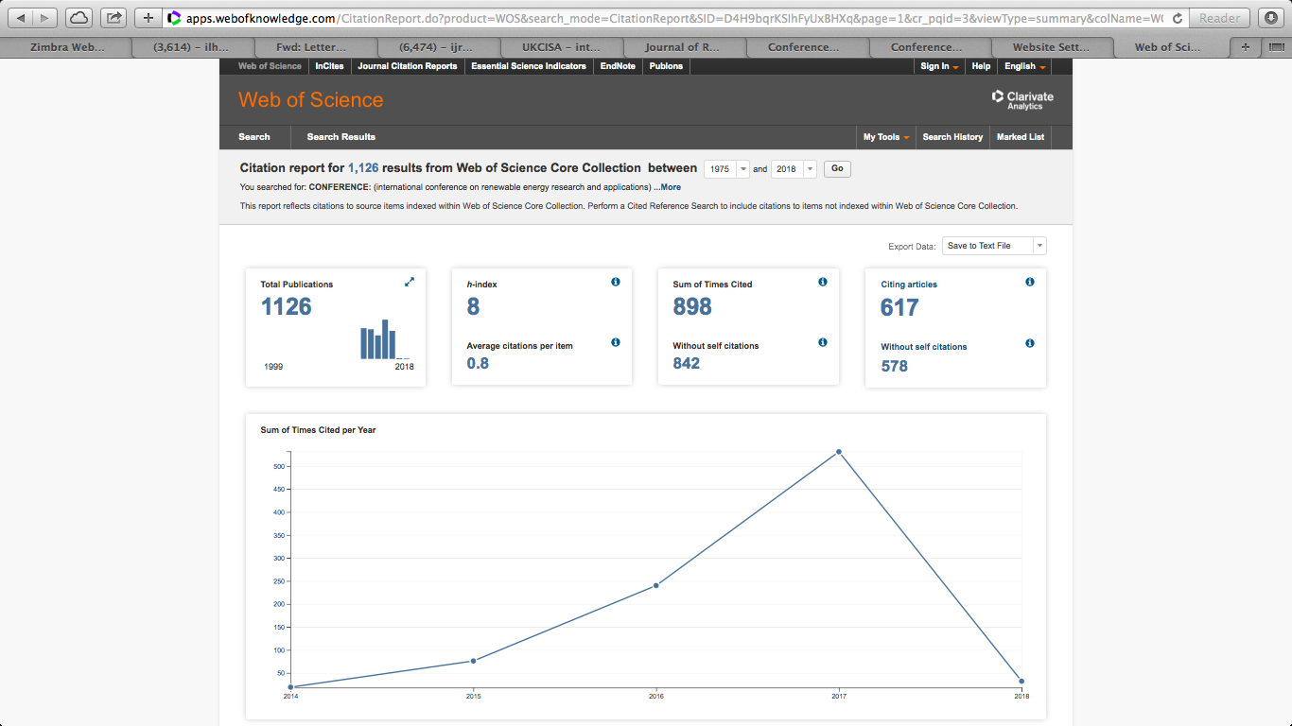Show info for Average citations per item

tap(616, 342)
